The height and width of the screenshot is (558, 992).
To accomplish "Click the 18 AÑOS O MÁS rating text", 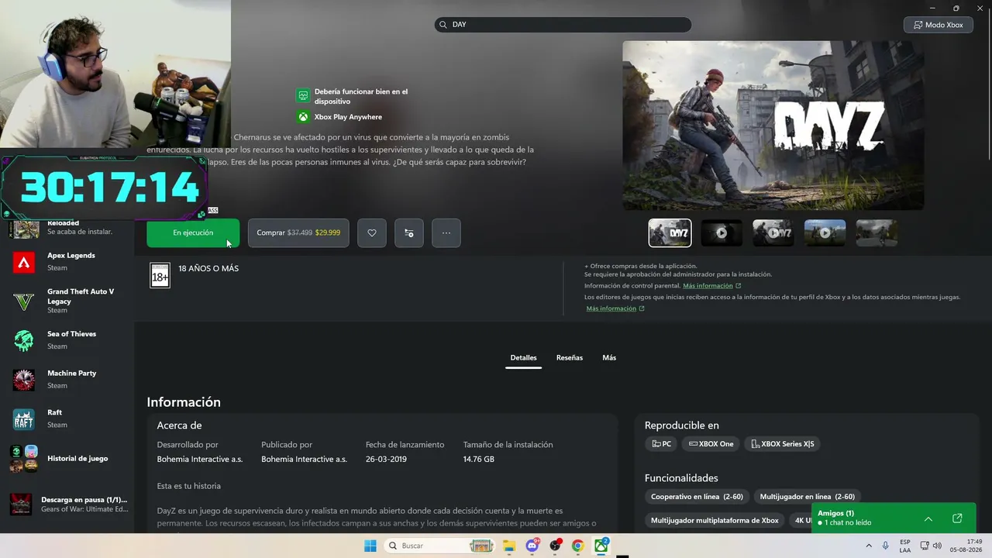I will pyautogui.click(x=208, y=269).
